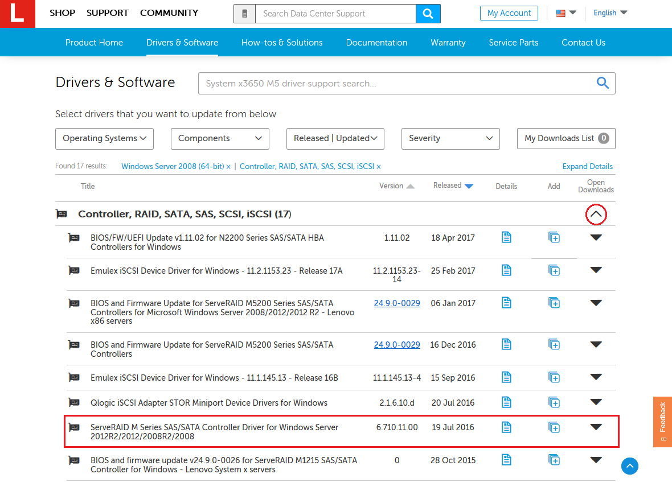This screenshot has height=482, width=672.
Task: Open details for N2200 BIOS/FW/UEFI update
Action: [506, 237]
